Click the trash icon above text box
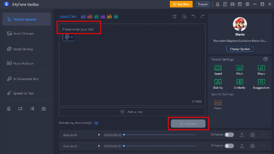274x154 pixels. [x=175, y=16]
